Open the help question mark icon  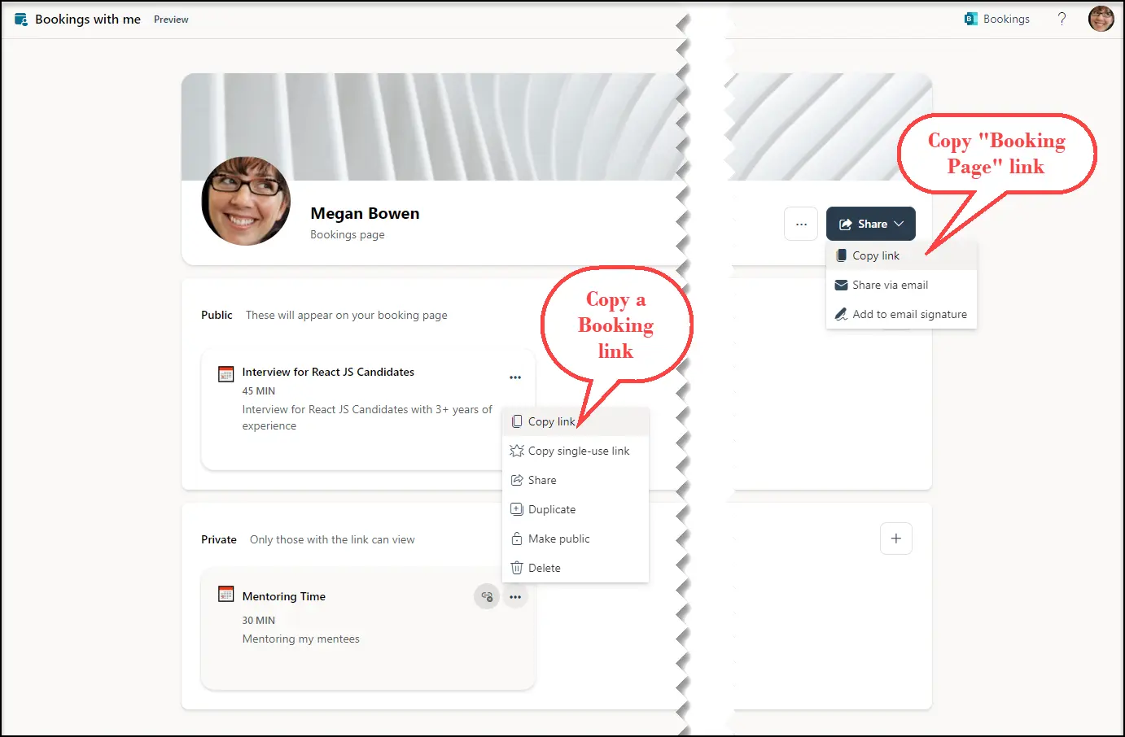click(x=1062, y=19)
